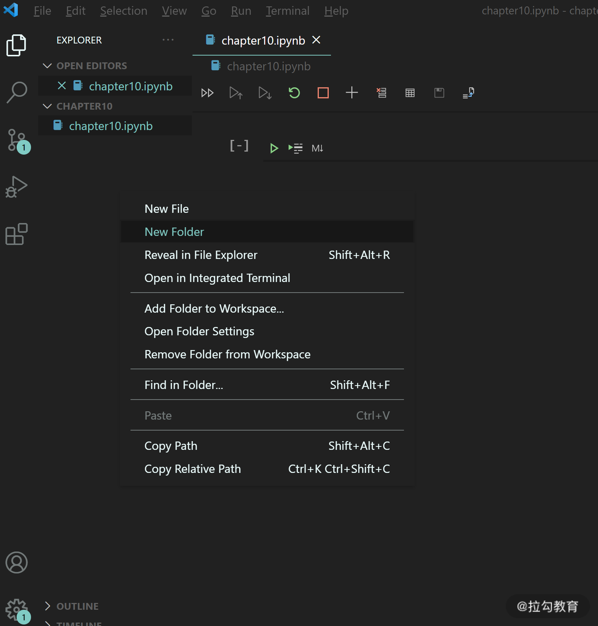This screenshot has height=626, width=598.
Task: Click the VS Code logo icon
Action: pyautogui.click(x=11, y=10)
